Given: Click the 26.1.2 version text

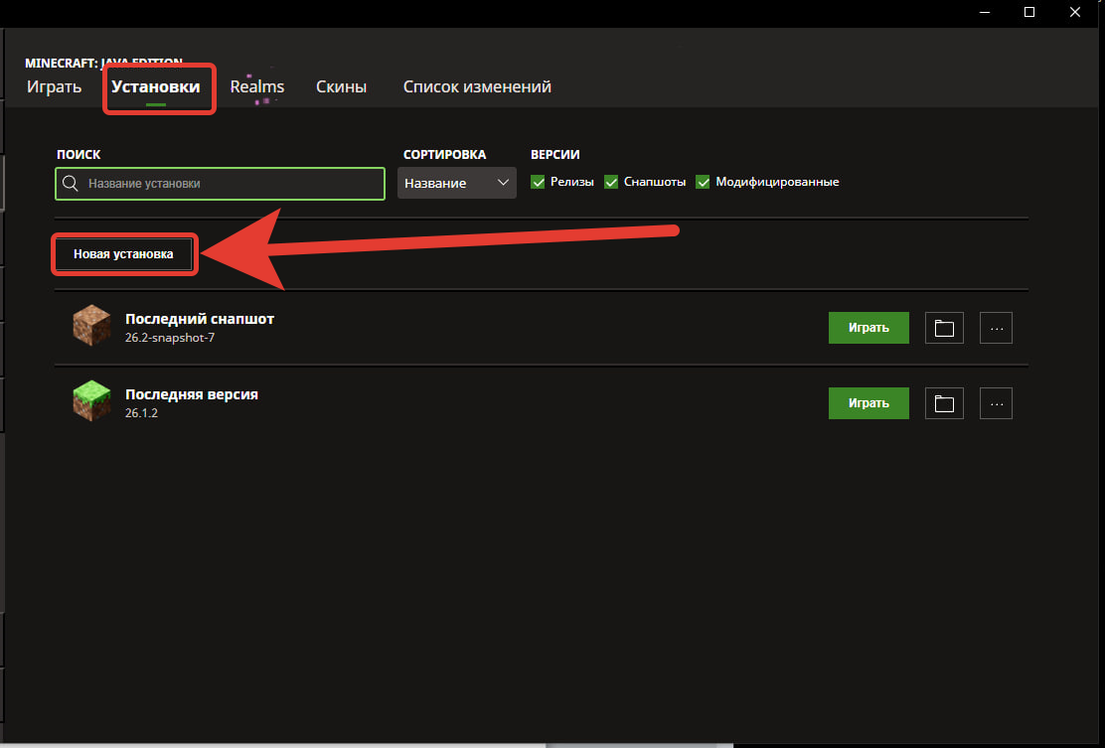Looking at the screenshot, I should click(x=142, y=412).
